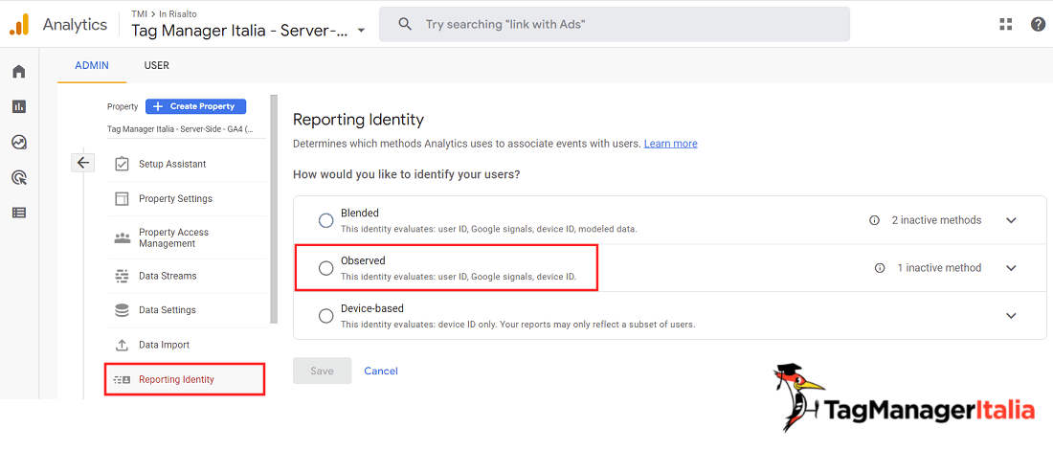
Task: Click the Reporting Identity icon
Action: [x=122, y=380]
